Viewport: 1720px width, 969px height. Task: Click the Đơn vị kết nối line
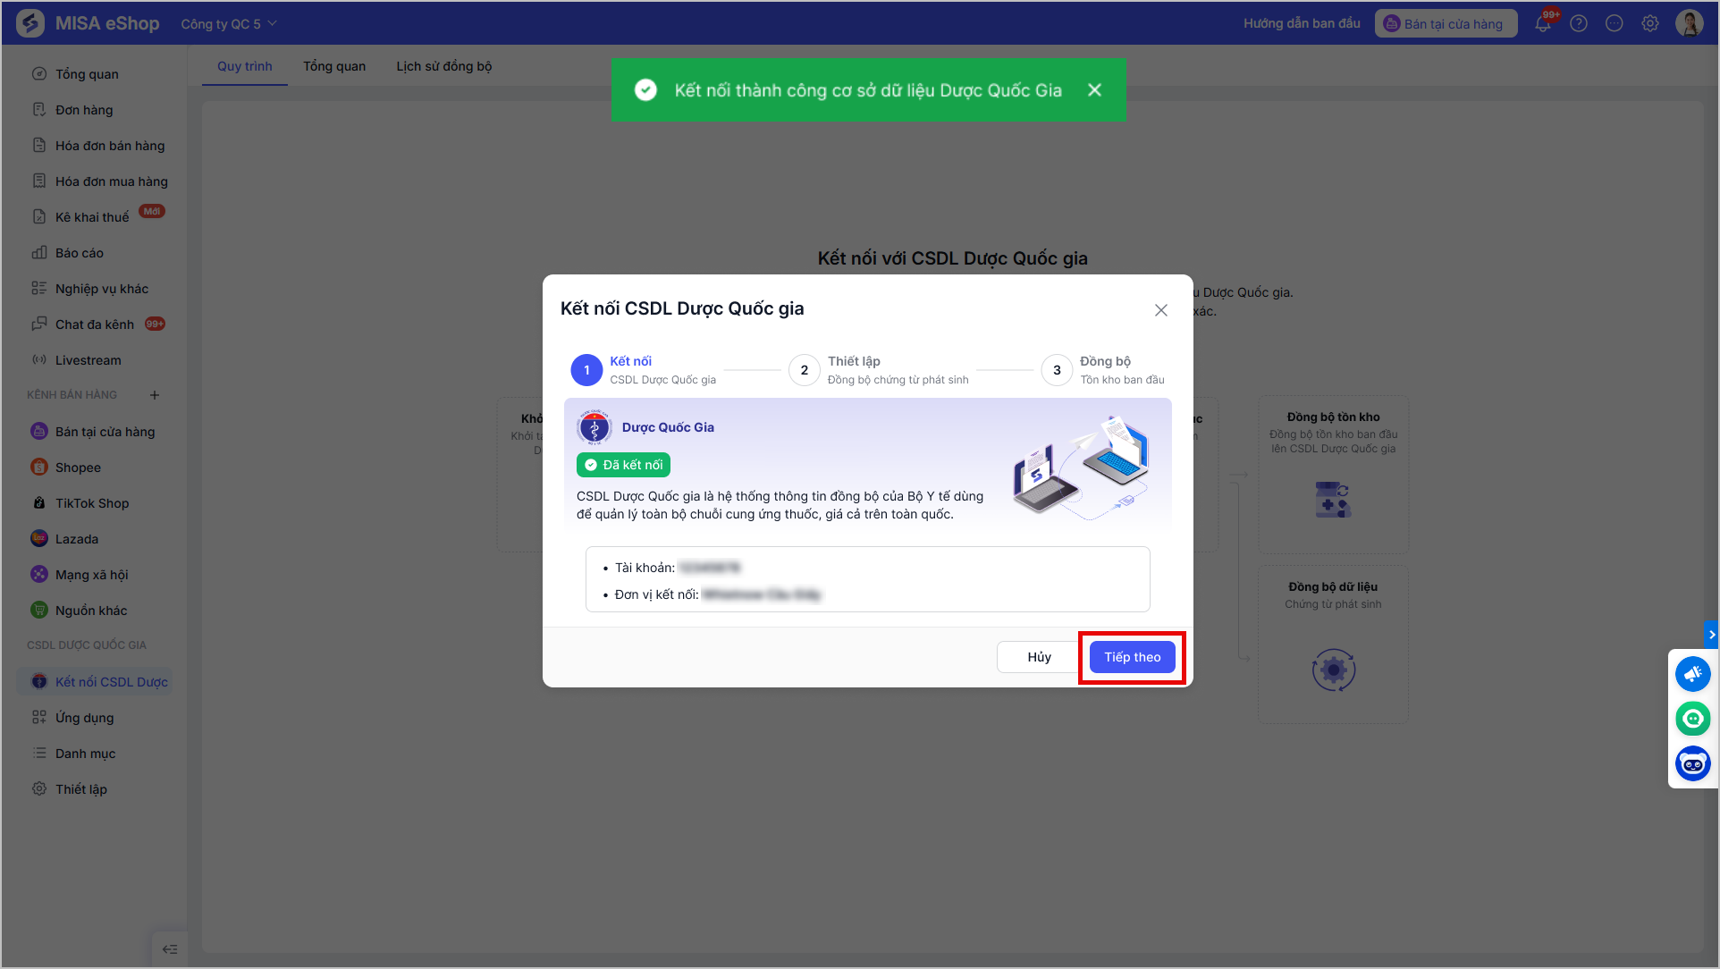(x=712, y=594)
